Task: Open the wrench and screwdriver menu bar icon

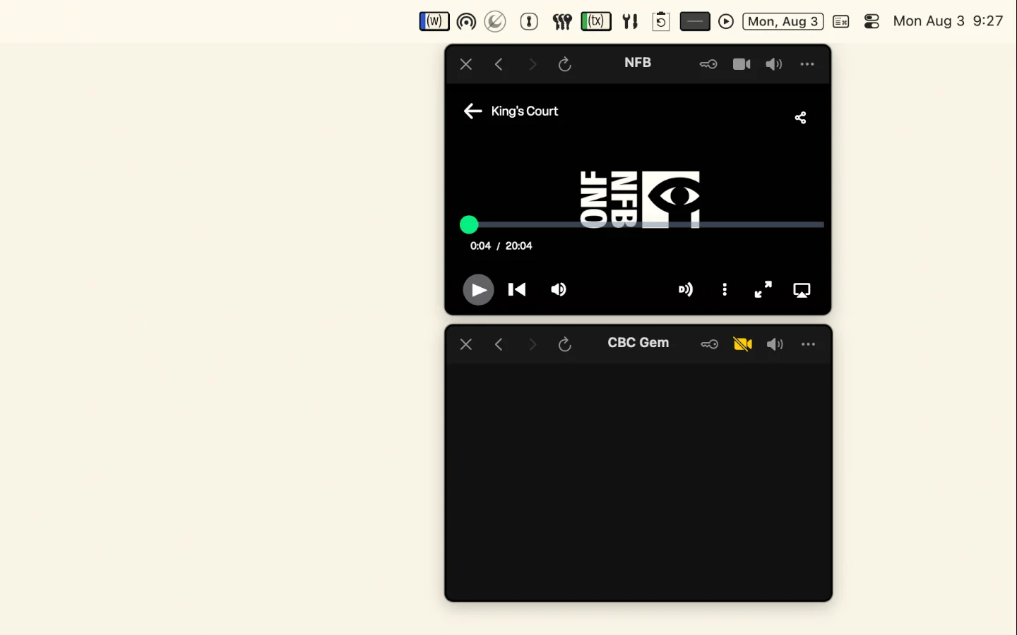Action: pos(630,22)
